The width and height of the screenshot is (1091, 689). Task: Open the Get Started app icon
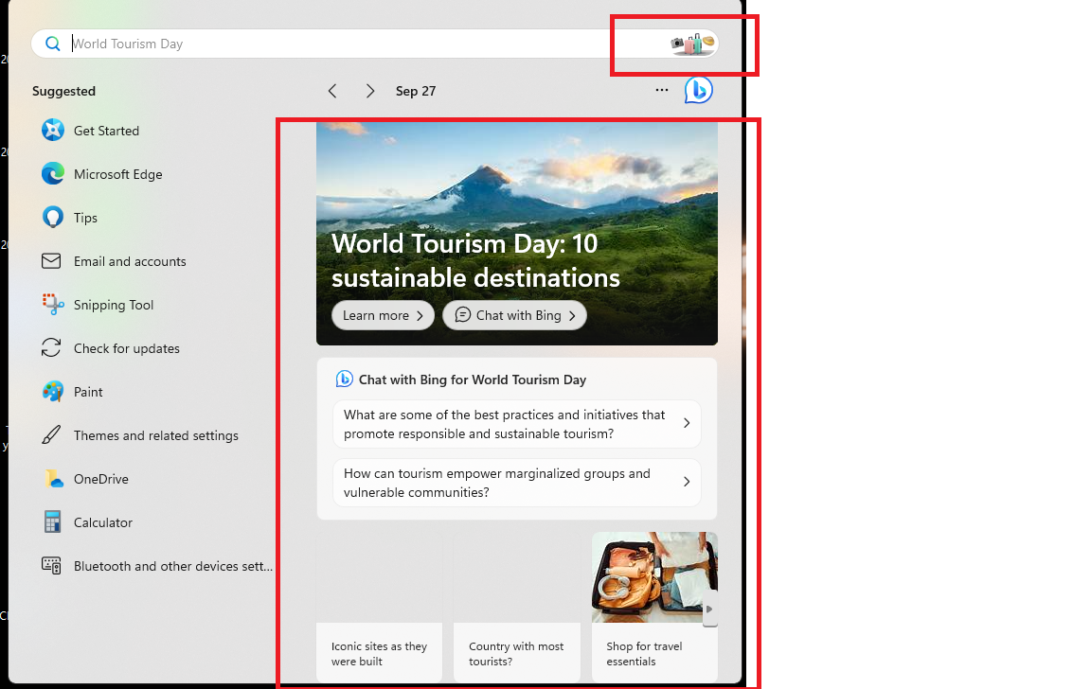(53, 131)
